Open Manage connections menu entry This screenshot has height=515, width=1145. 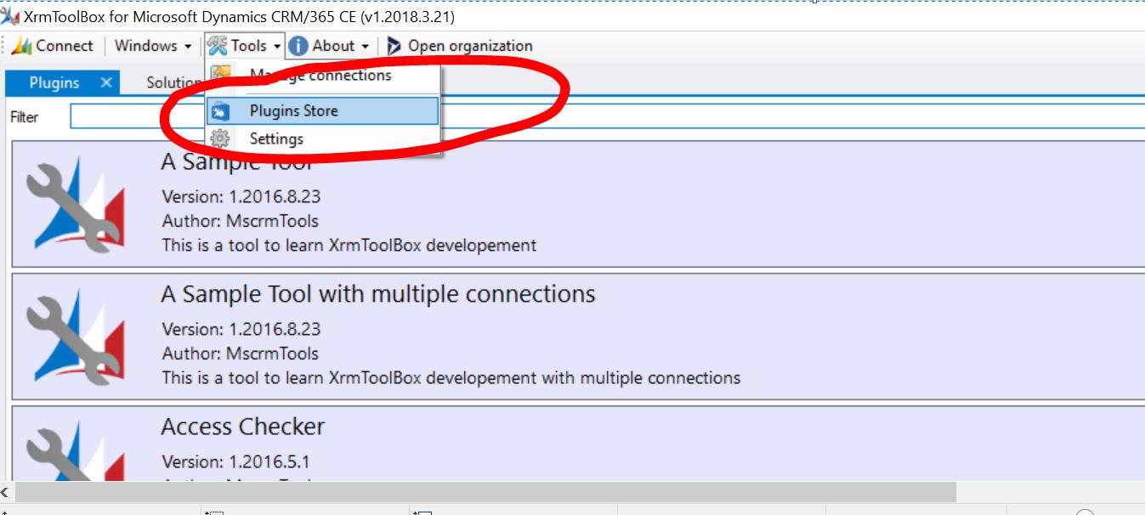[320, 75]
